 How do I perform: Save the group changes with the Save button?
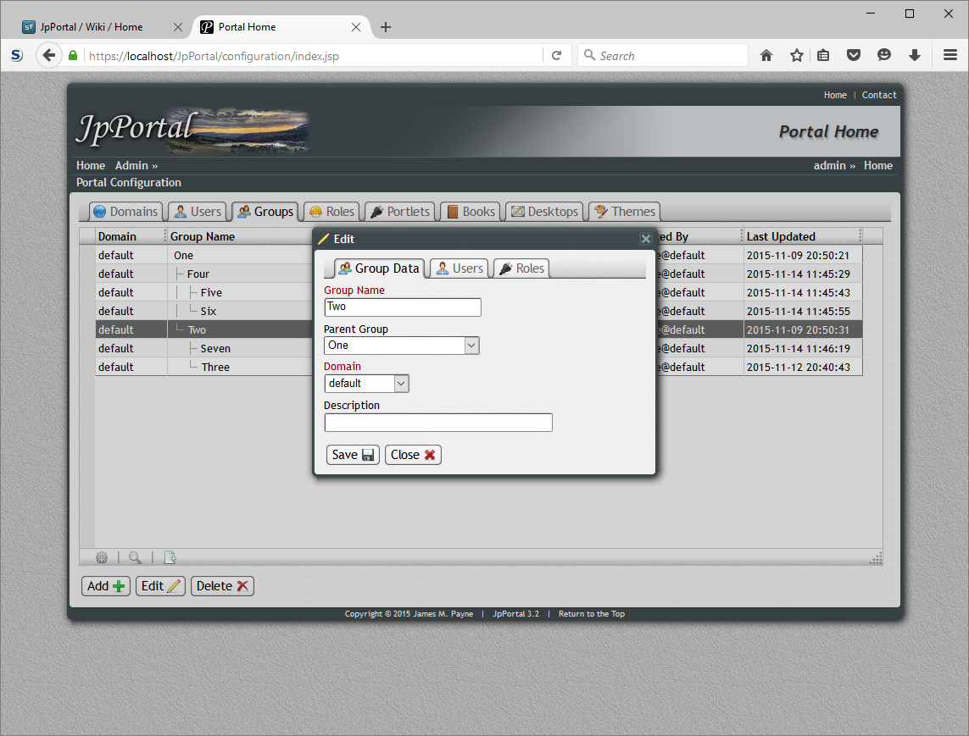pos(352,454)
